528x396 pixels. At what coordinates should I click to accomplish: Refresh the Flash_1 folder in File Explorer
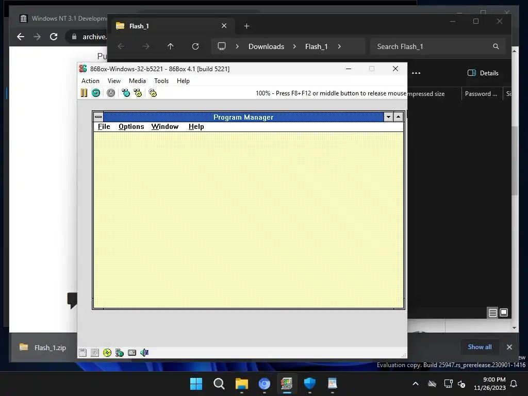click(195, 46)
